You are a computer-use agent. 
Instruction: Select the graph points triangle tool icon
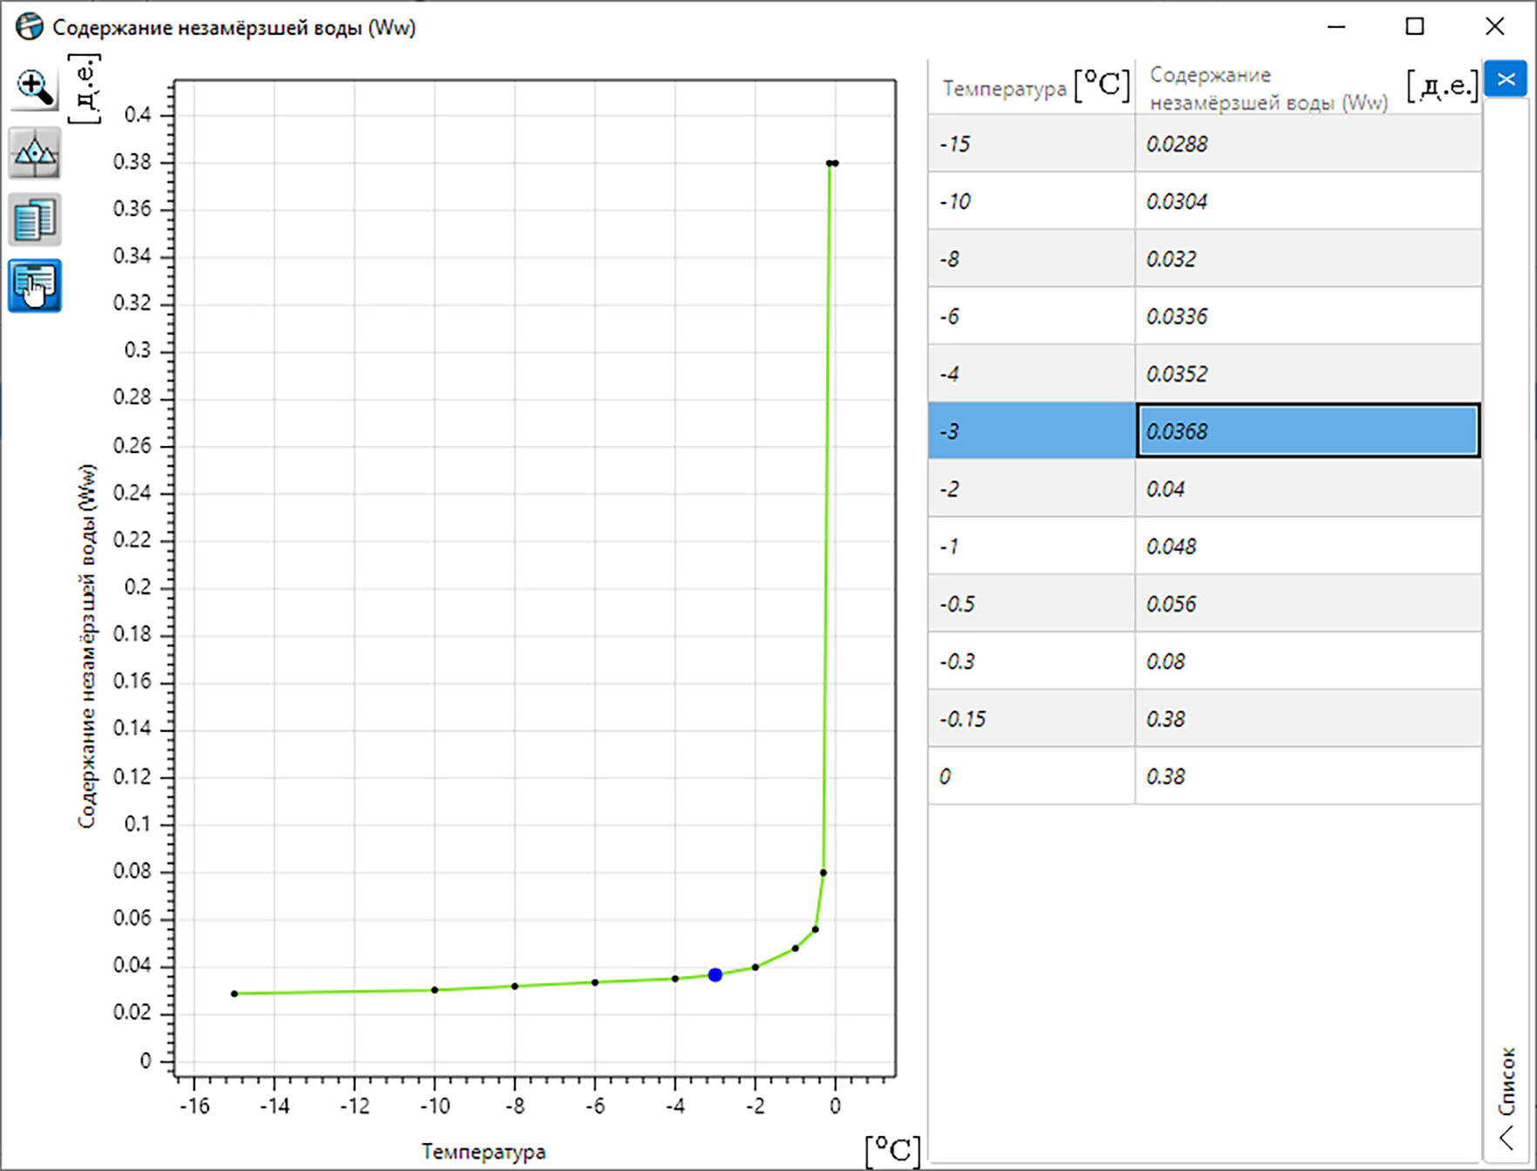(35, 153)
